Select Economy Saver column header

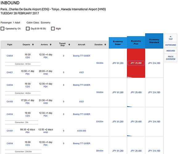(x=118, y=43)
